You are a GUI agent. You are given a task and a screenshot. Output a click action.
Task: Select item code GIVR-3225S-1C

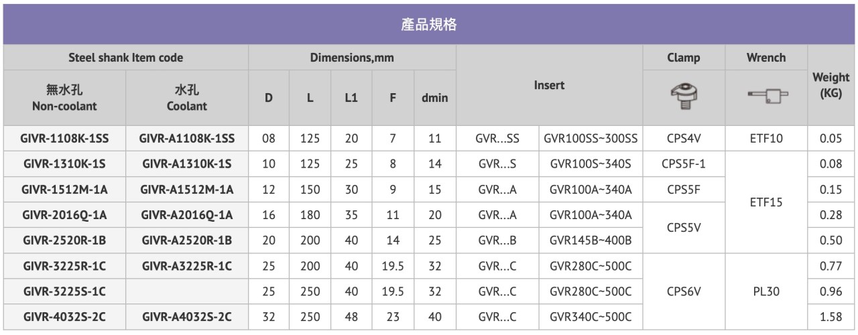pos(64,291)
